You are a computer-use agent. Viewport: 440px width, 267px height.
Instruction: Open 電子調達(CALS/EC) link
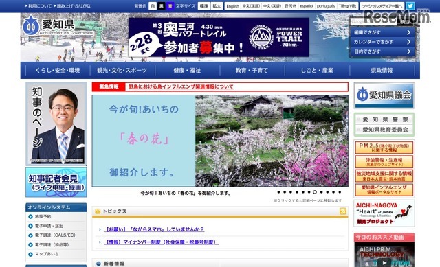click(55, 235)
